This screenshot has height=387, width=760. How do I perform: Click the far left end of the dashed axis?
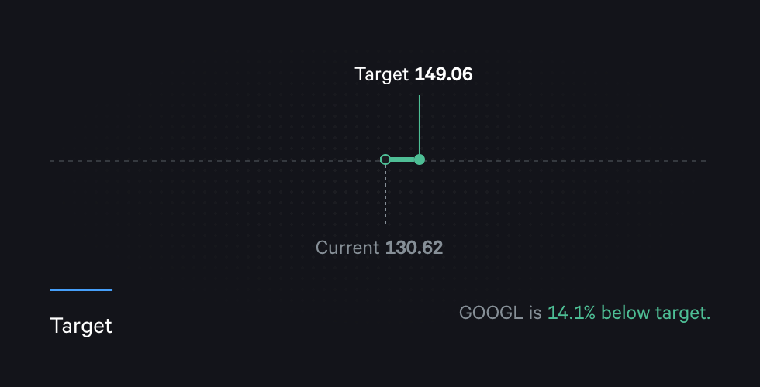coord(52,161)
